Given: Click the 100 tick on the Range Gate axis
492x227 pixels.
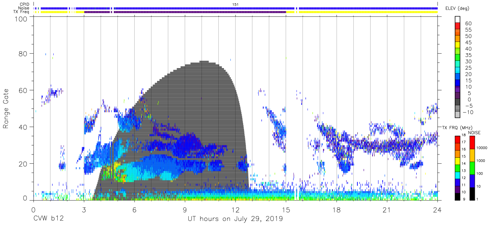Looking at the screenshot, I should (21, 20).
